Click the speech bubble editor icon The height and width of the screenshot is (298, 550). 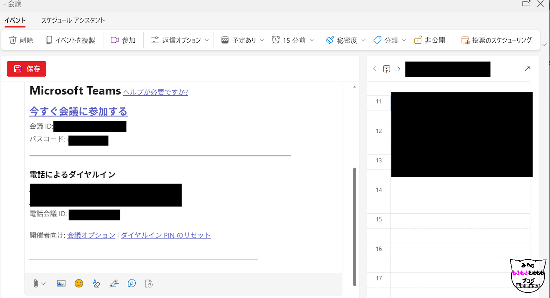point(132,284)
